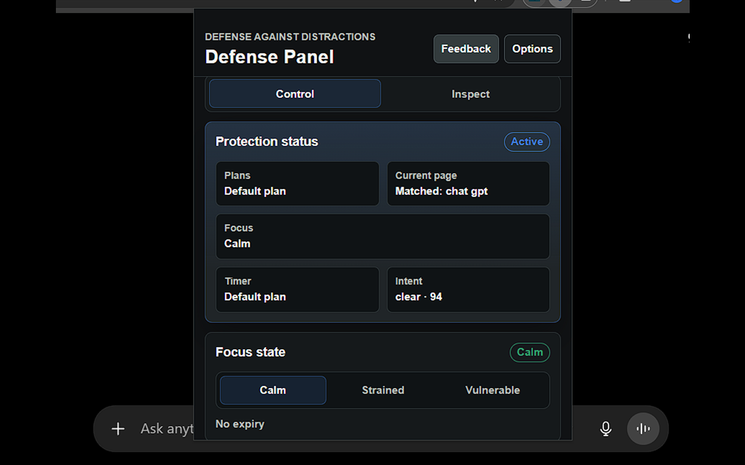Screen dimensions: 745x465
Task: Click the Focus state heading
Action: [x=250, y=352]
